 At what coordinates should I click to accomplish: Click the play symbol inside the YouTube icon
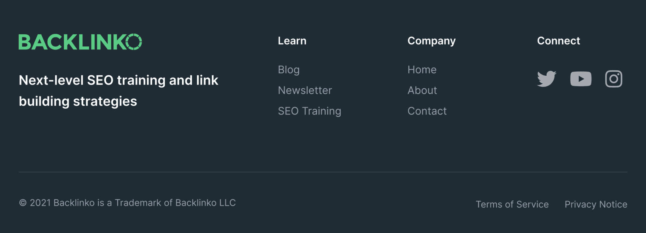(581, 79)
